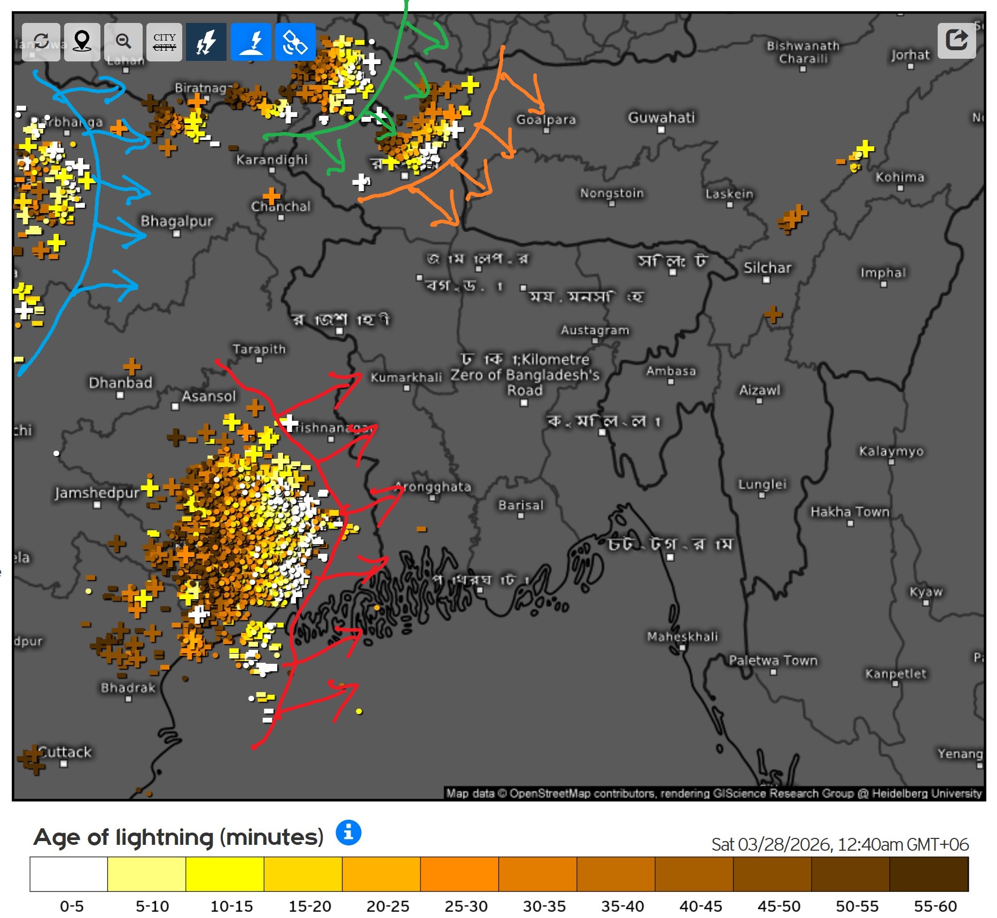Toggle ground lightning strike layer
The image size is (997, 918).
[251, 42]
